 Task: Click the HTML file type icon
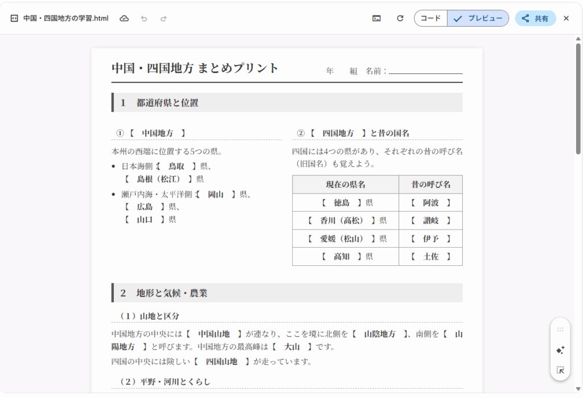[x=14, y=18]
